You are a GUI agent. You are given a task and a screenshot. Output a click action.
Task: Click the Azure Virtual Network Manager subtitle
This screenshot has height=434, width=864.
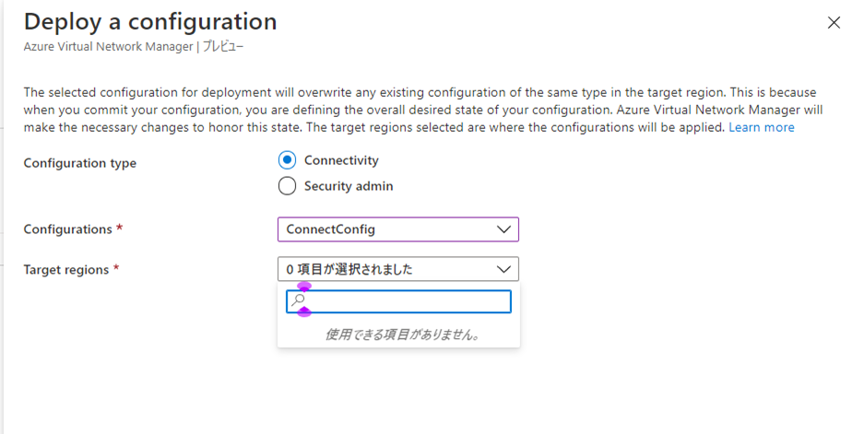[x=111, y=45]
